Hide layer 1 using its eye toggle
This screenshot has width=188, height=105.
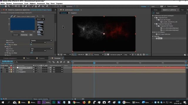(x=1, y=68)
